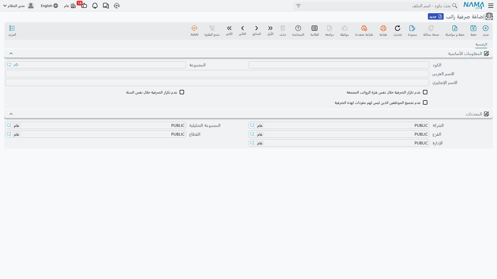
Task: Select the الرئيسية tab
Action: tap(481, 44)
